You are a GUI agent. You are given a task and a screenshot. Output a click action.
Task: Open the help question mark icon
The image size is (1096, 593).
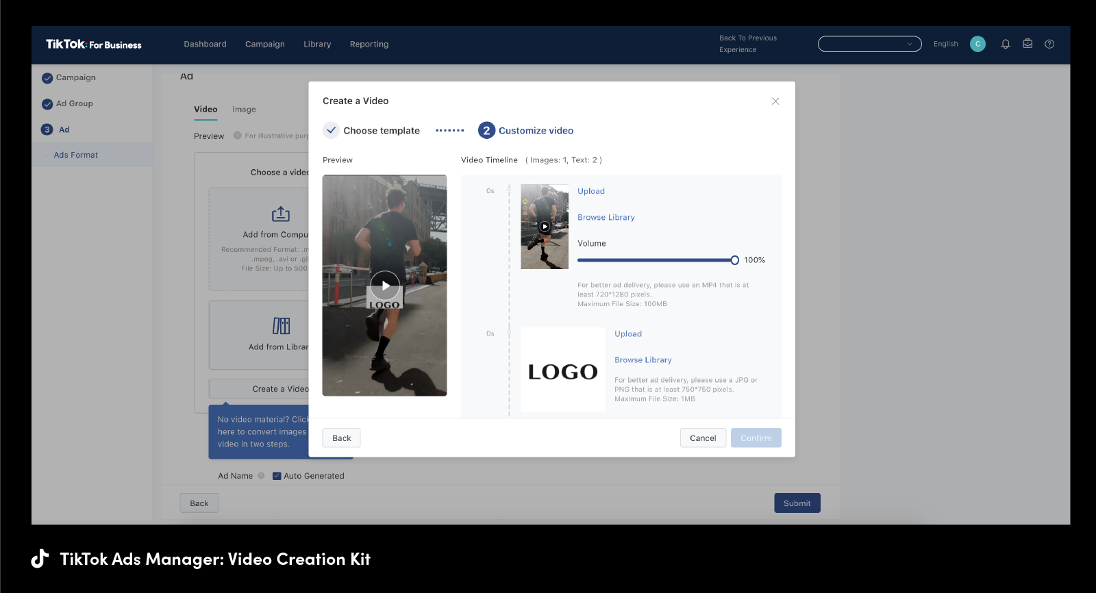[x=1049, y=44]
